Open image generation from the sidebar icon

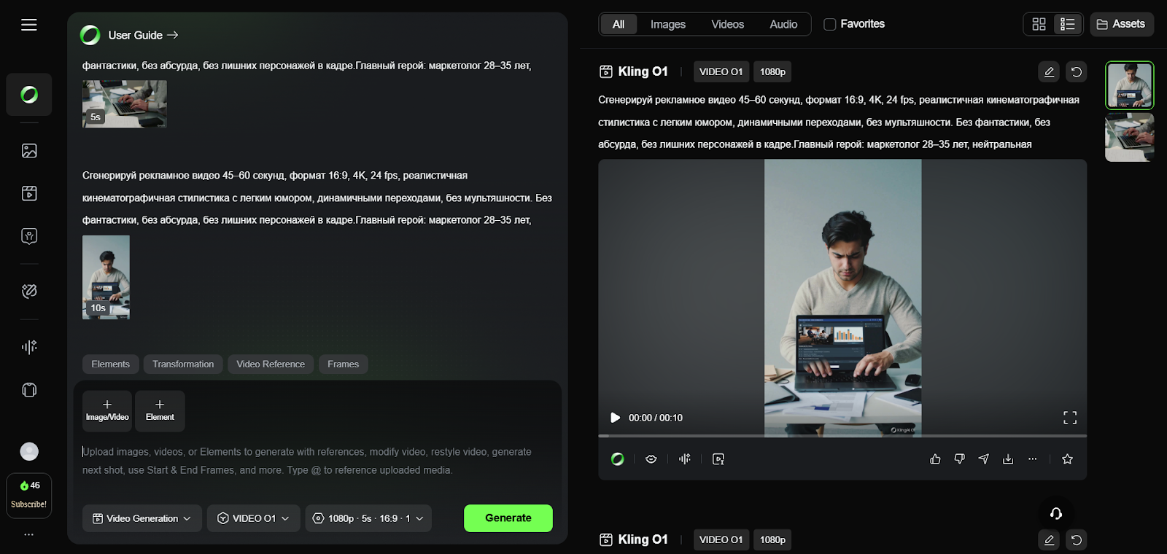pos(29,151)
